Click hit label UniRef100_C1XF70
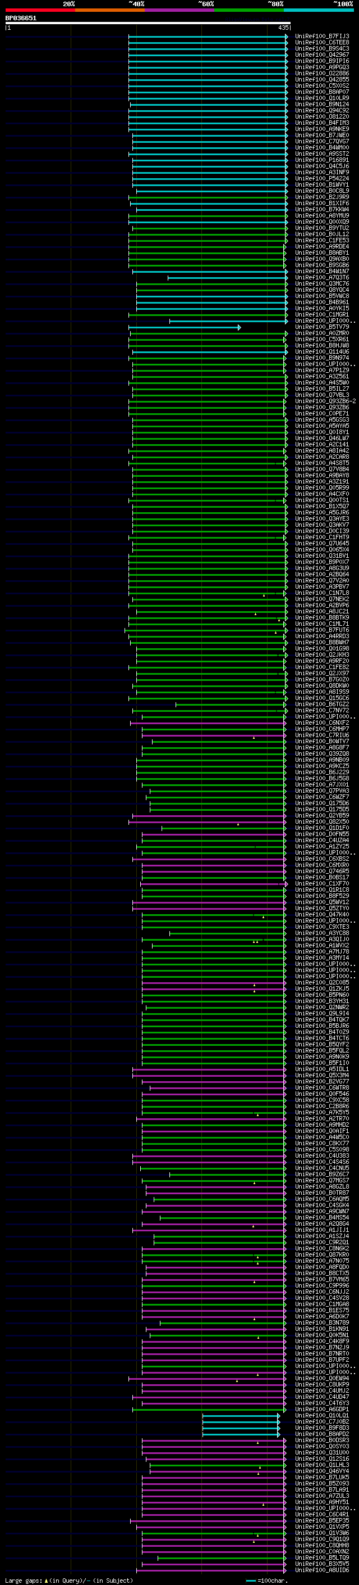359x1585 pixels. 321,883
